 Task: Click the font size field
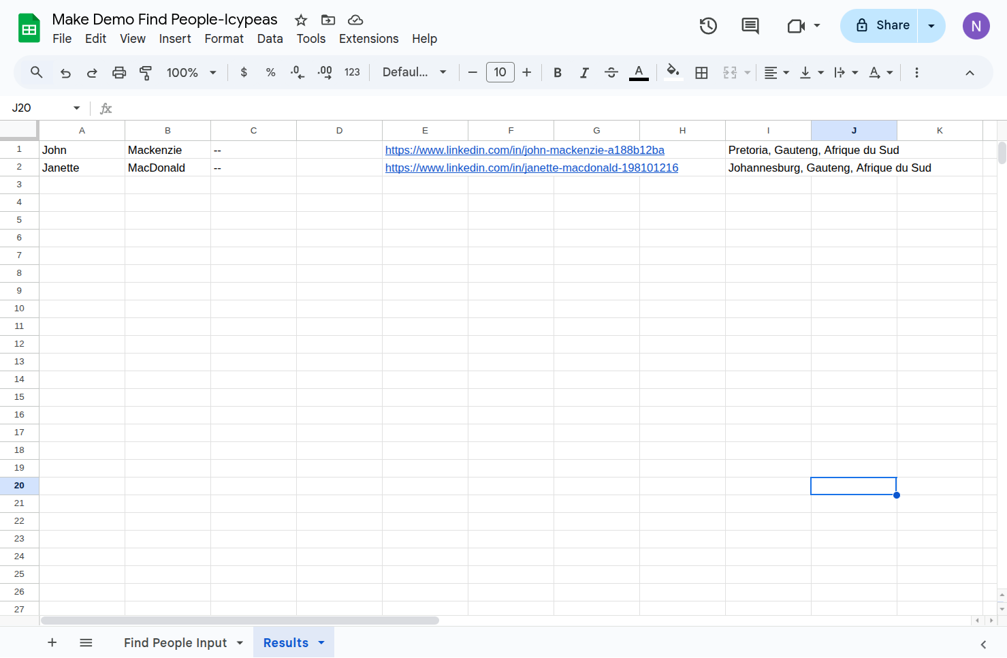500,72
